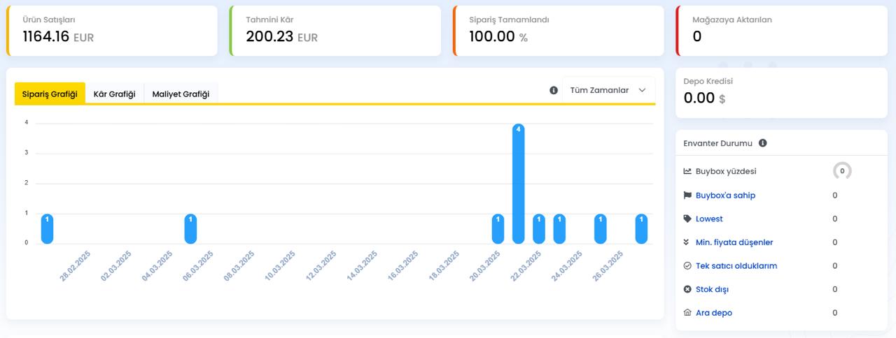Click the Depo Kredisi 0.00 $ value
The height and width of the screenshot is (338, 896).
704,98
